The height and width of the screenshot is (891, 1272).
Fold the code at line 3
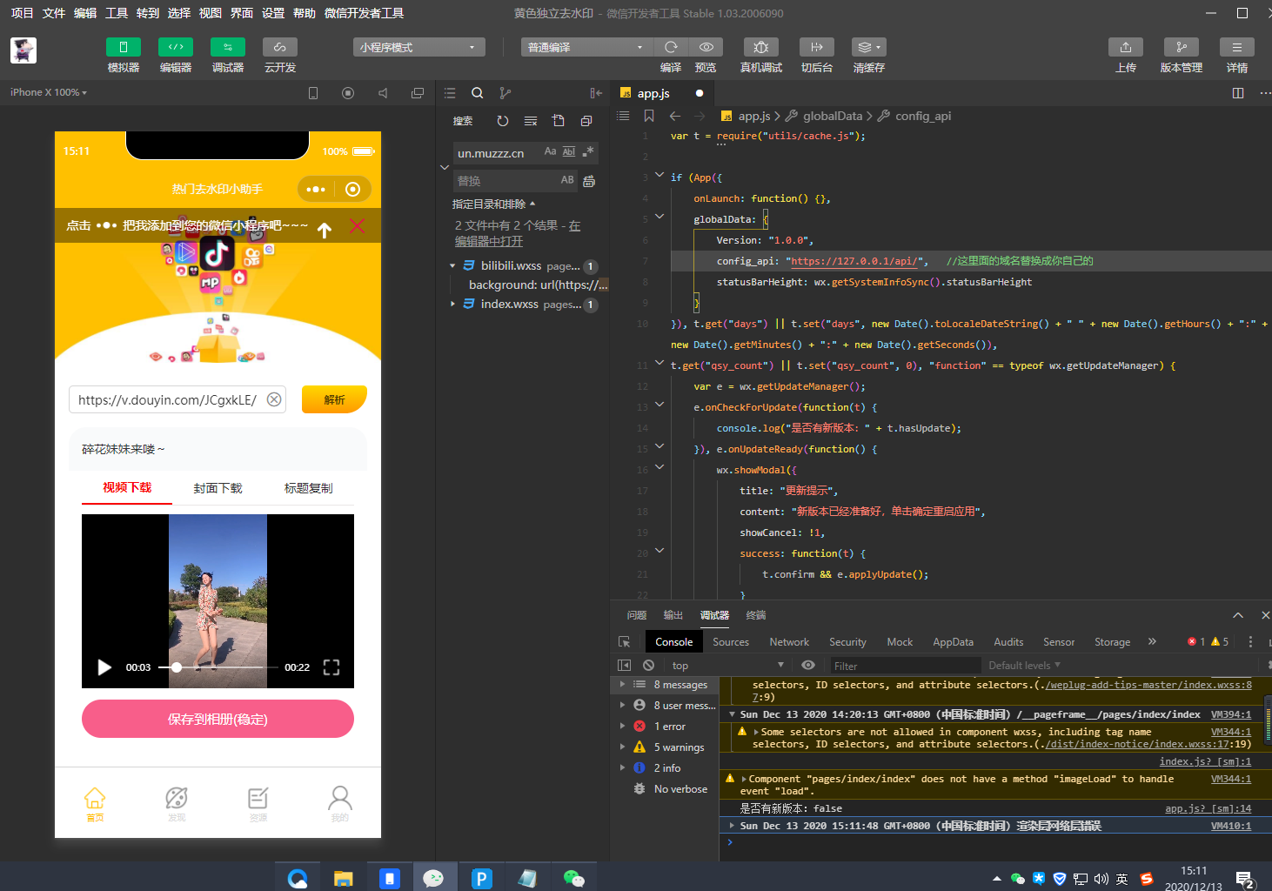point(659,176)
